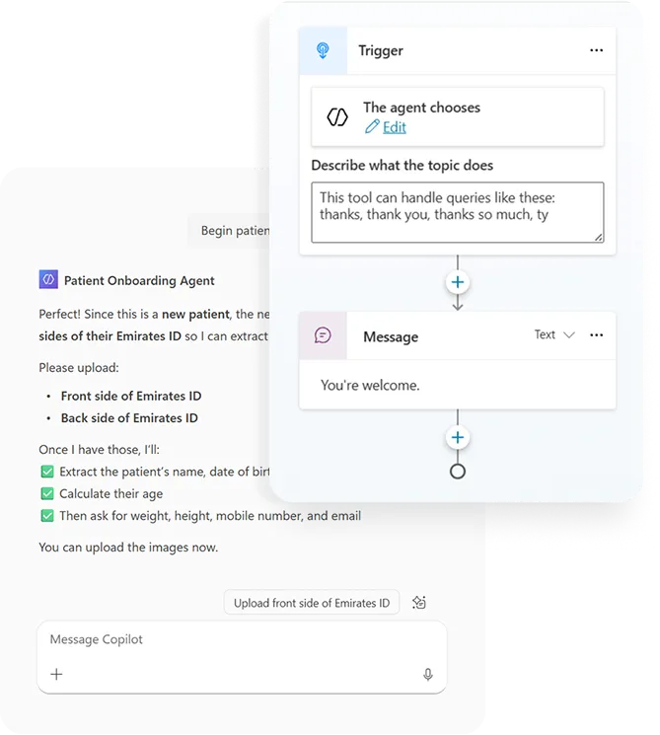Click the green check beside Extract the patient's name
This screenshot has width=660, height=735.
click(47, 472)
